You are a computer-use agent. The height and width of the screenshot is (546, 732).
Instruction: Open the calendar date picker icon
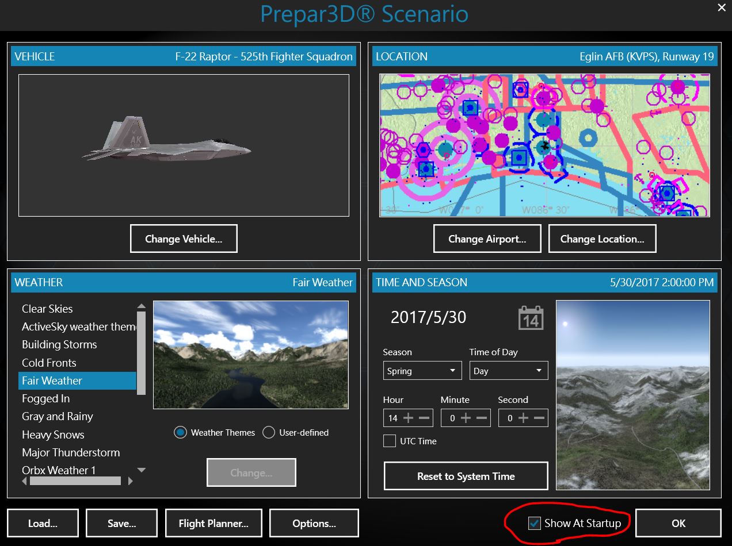tap(531, 317)
